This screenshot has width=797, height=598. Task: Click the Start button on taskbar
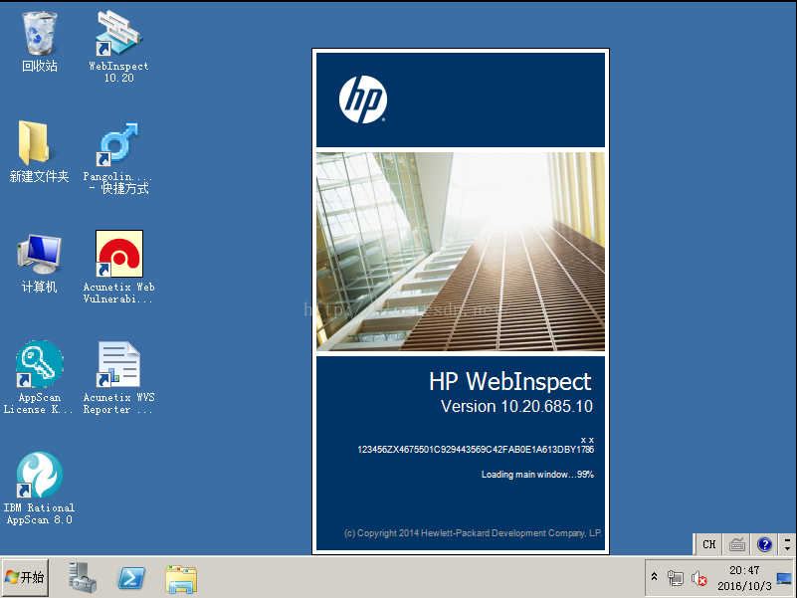pyautogui.click(x=26, y=577)
